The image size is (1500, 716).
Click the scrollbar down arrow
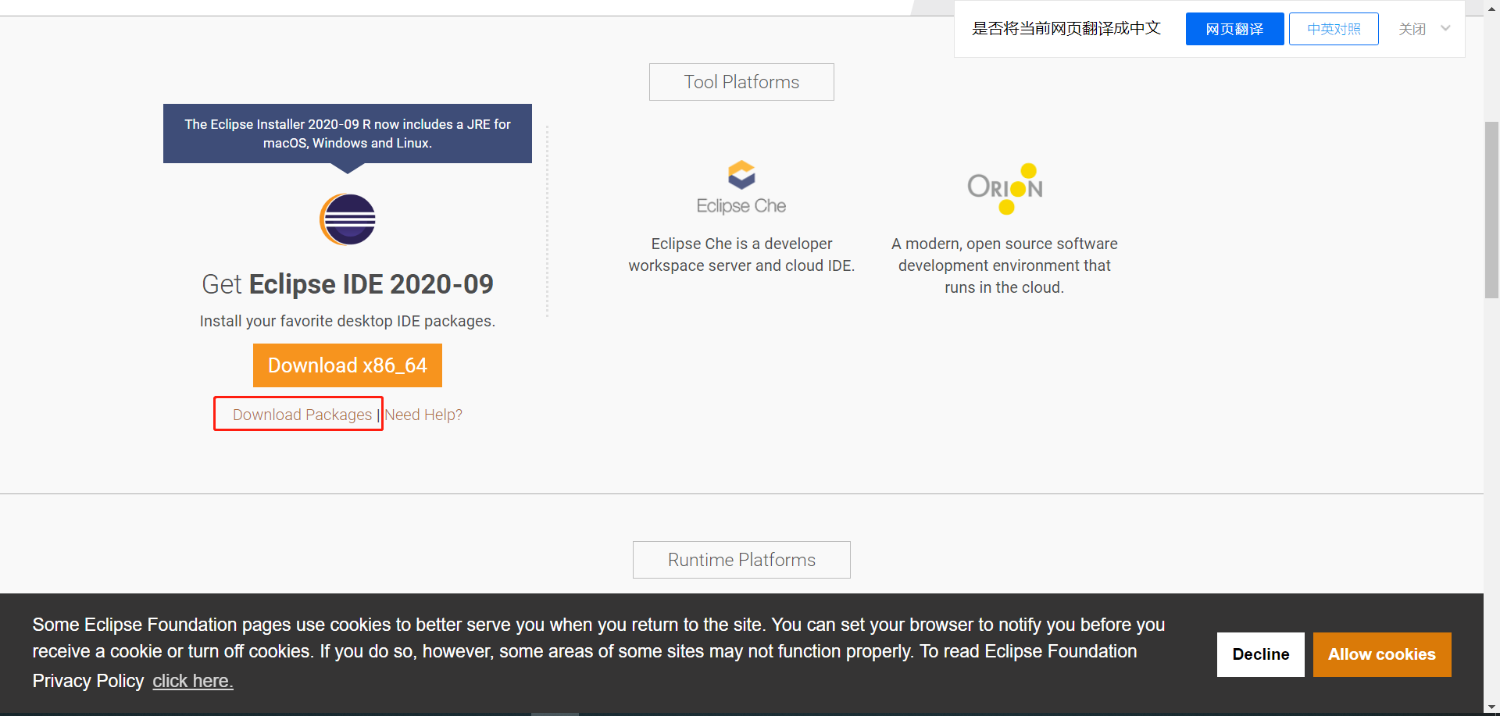point(1492,708)
